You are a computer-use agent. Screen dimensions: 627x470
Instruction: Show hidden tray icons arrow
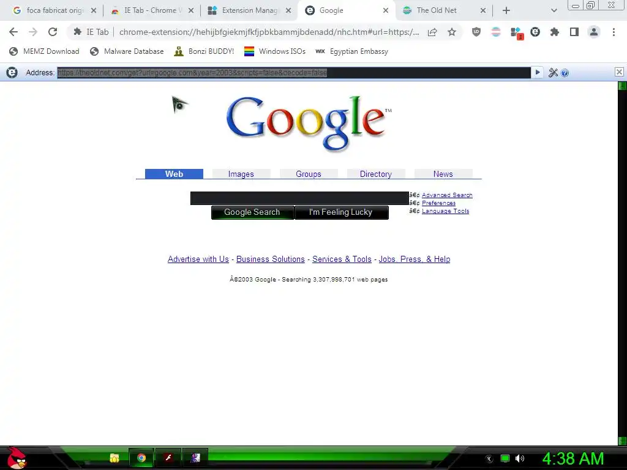[x=489, y=459]
